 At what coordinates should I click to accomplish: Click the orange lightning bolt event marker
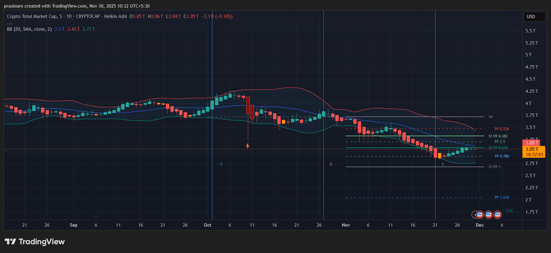[248, 146]
